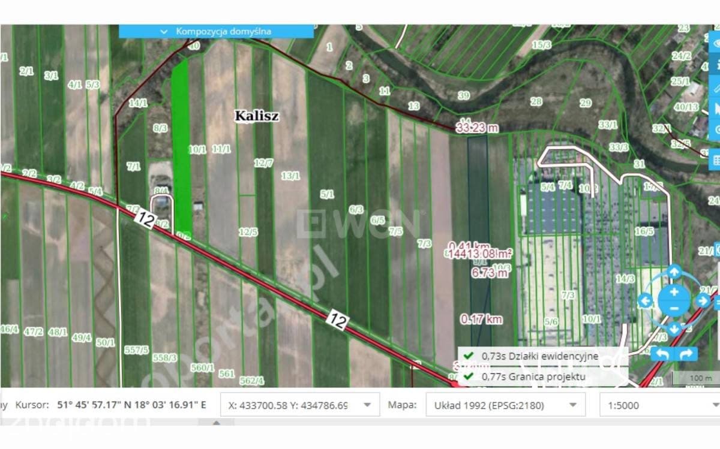The width and height of the screenshot is (720, 449).
Task: Open the X Y coordinates dropdown arrow
Action: 367,405
